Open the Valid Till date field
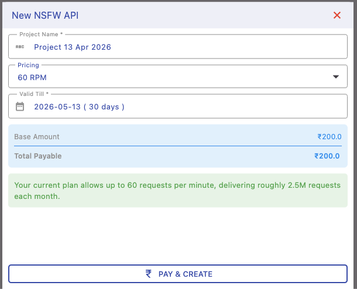 coord(176,106)
